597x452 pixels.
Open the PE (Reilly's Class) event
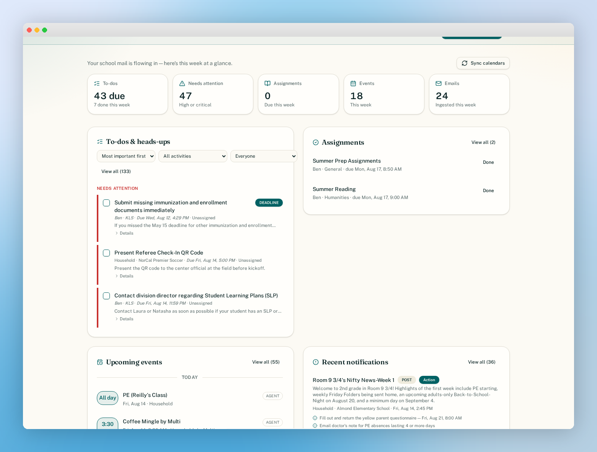pos(145,395)
